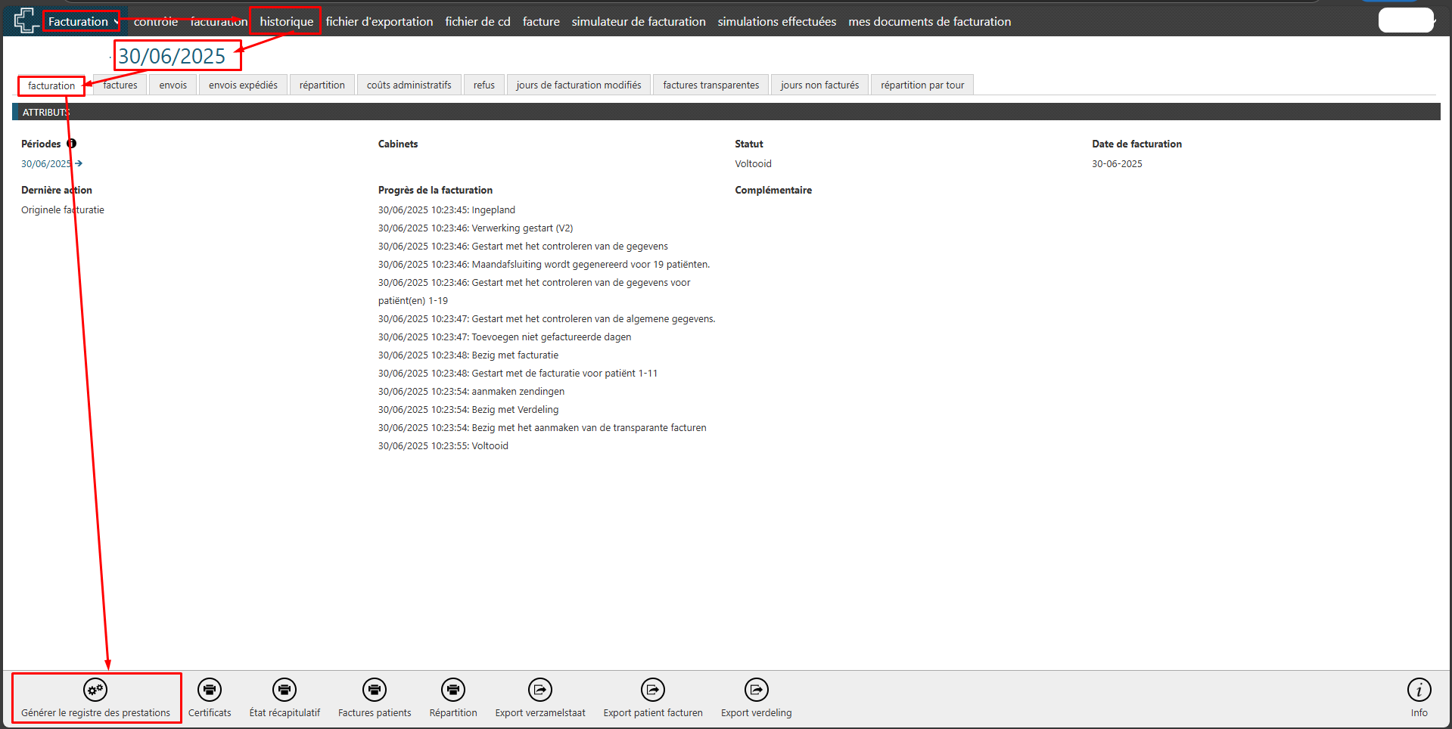The height and width of the screenshot is (729, 1452).
Task: Click the Répartition printer icon
Action: (453, 690)
